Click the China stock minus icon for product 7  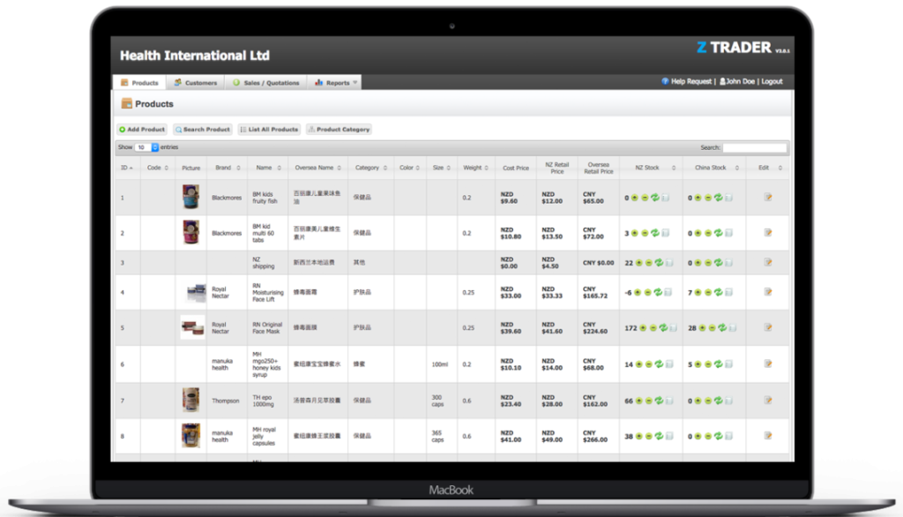coord(709,401)
